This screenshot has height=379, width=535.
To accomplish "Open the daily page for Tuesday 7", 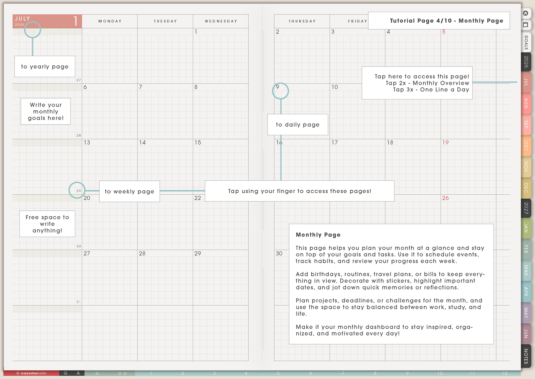I will [140, 87].
